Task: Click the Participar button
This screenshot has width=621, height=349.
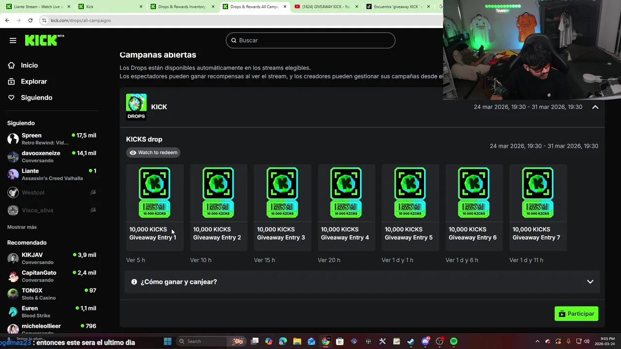Action: [576, 314]
